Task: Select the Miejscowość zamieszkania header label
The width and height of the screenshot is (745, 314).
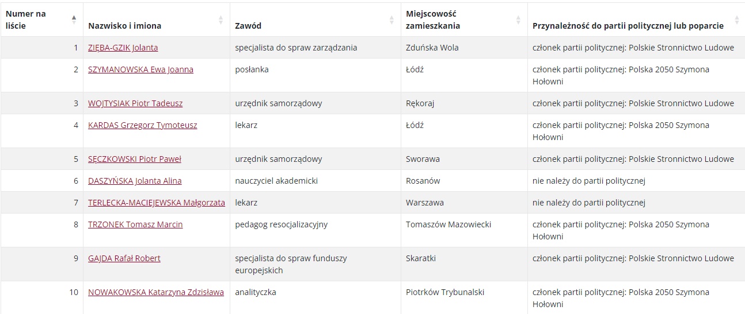Action: [x=433, y=20]
